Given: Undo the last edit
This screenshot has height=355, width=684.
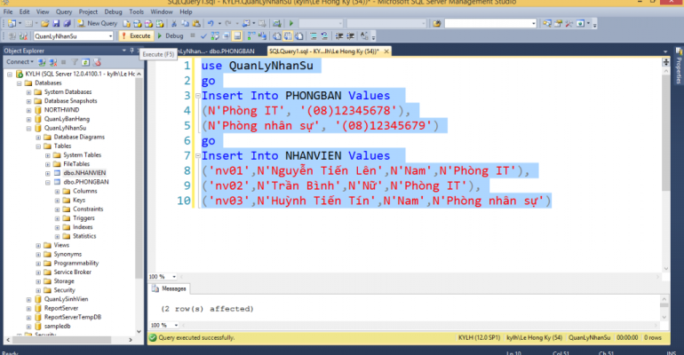Looking at the screenshot, I should [211, 24].
